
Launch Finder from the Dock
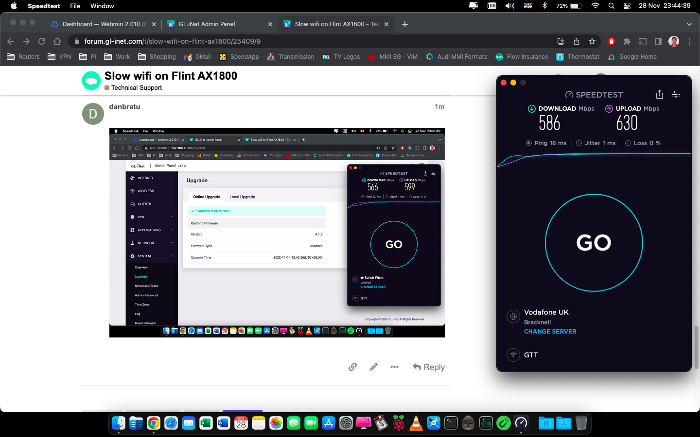pyautogui.click(x=118, y=423)
